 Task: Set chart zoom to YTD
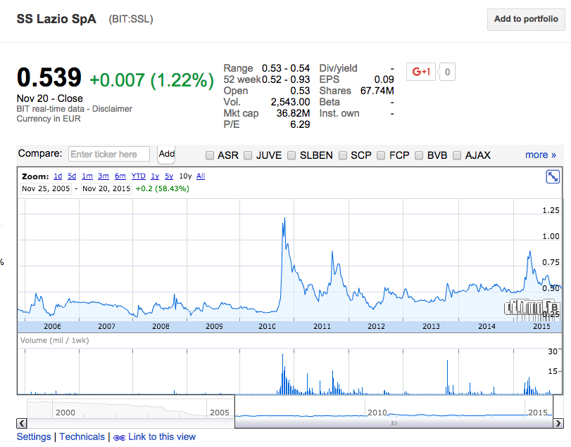click(x=139, y=176)
